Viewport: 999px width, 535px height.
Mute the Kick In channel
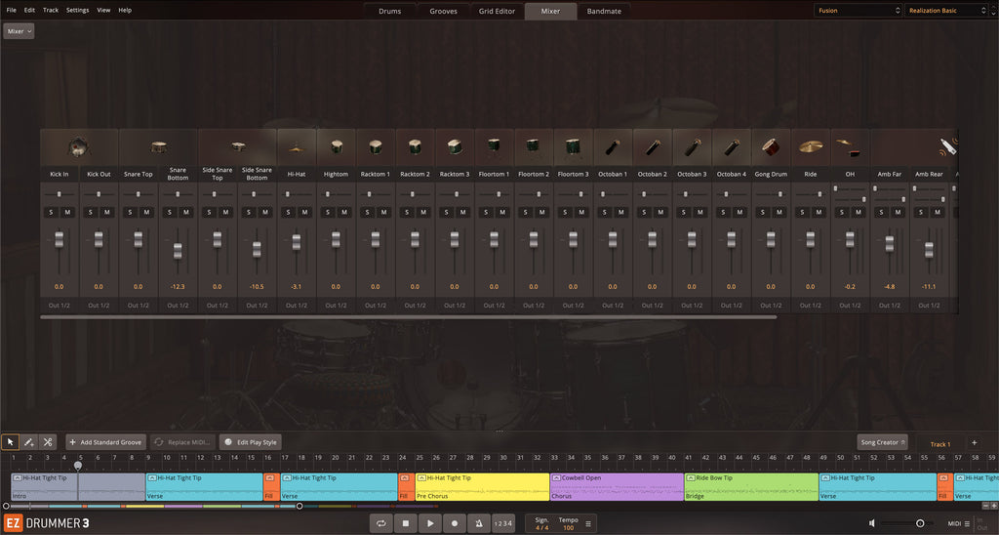click(x=67, y=212)
